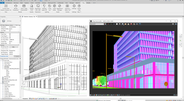Screen dimensions: 184x101
Task: Save the image from frame buffer
Action: [x=123, y=24]
